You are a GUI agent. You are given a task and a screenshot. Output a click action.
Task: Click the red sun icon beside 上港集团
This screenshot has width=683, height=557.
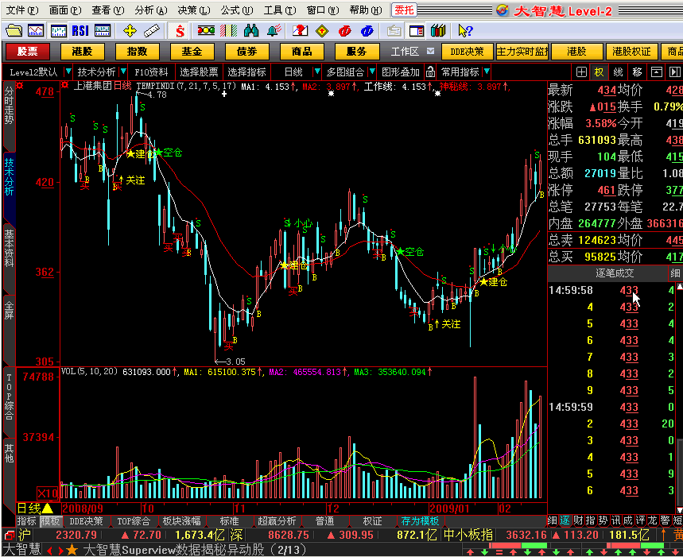coord(65,85)
